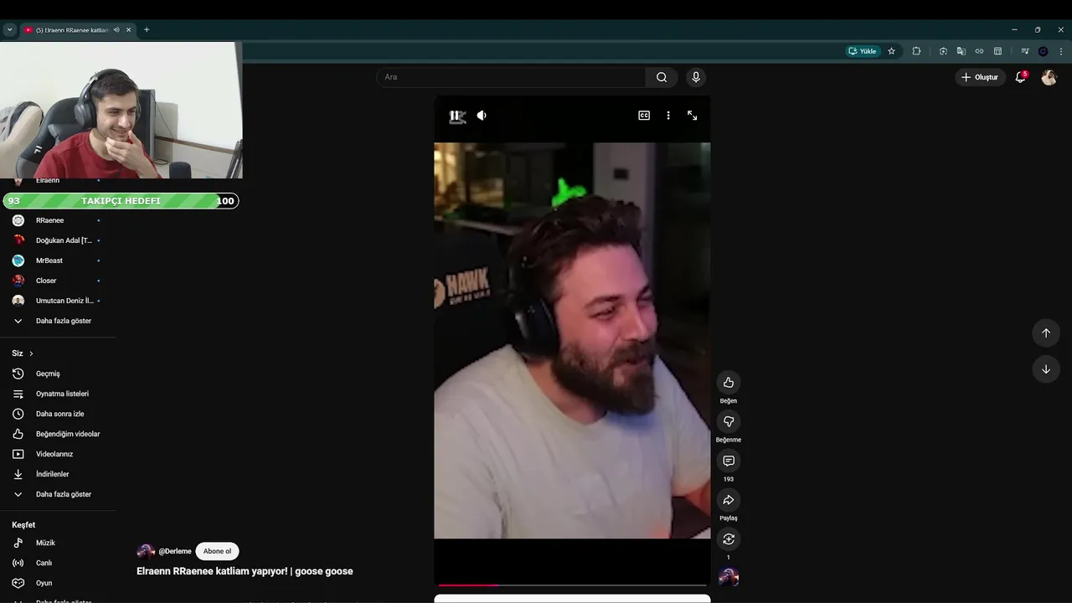
Task: Mute the tab via speaker icon
Action: tap(116, 29)
